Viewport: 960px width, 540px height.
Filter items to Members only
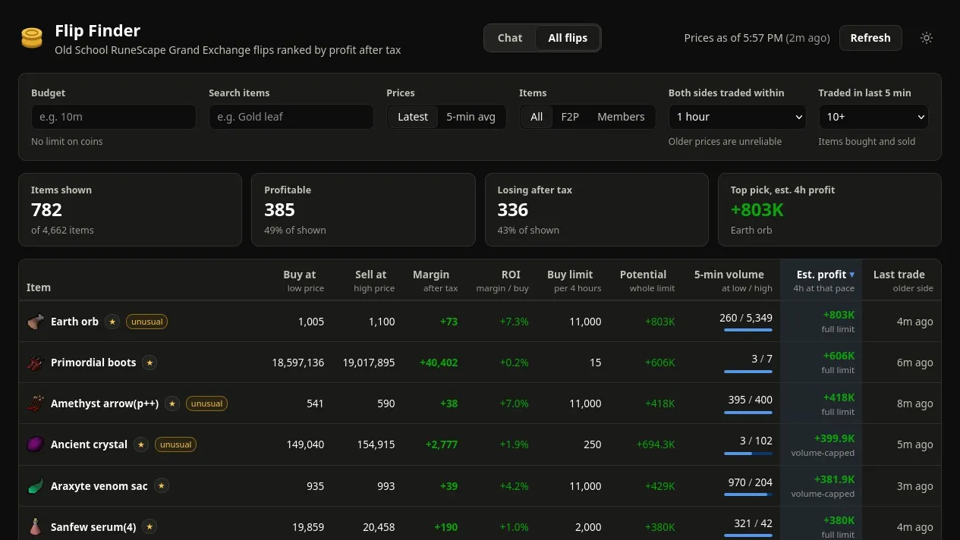(x=621, y=117)
